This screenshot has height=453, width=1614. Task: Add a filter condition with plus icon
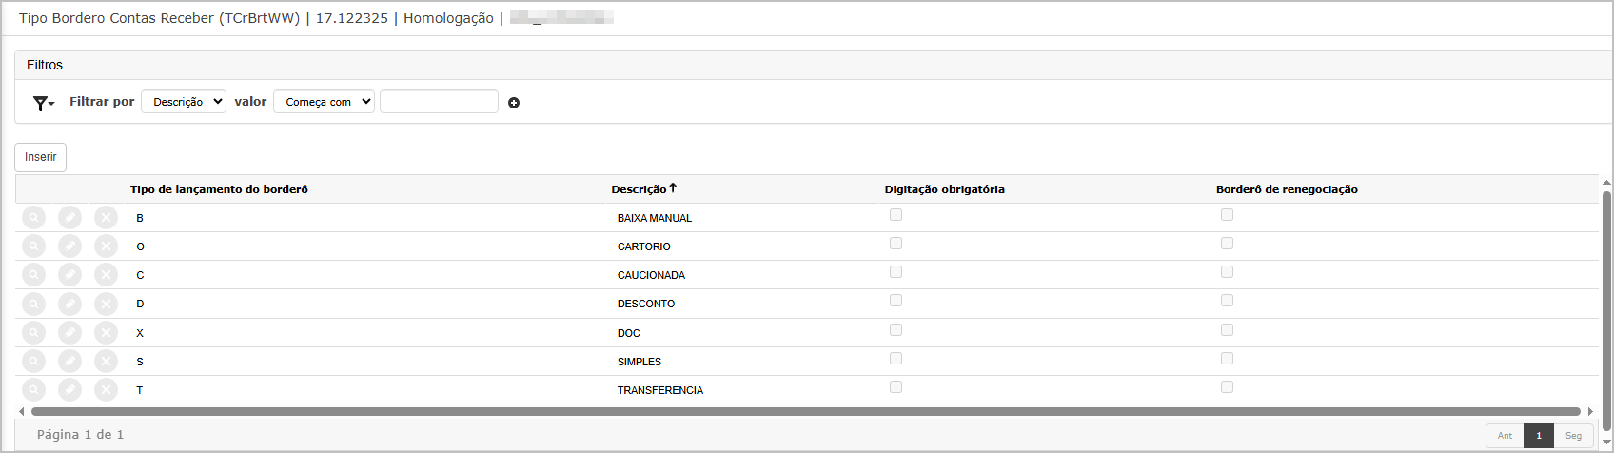(x=514, y=103)
